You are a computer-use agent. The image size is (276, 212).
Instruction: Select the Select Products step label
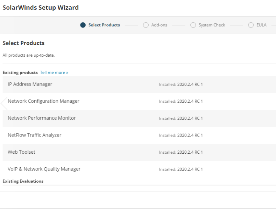tap(104, 25)
